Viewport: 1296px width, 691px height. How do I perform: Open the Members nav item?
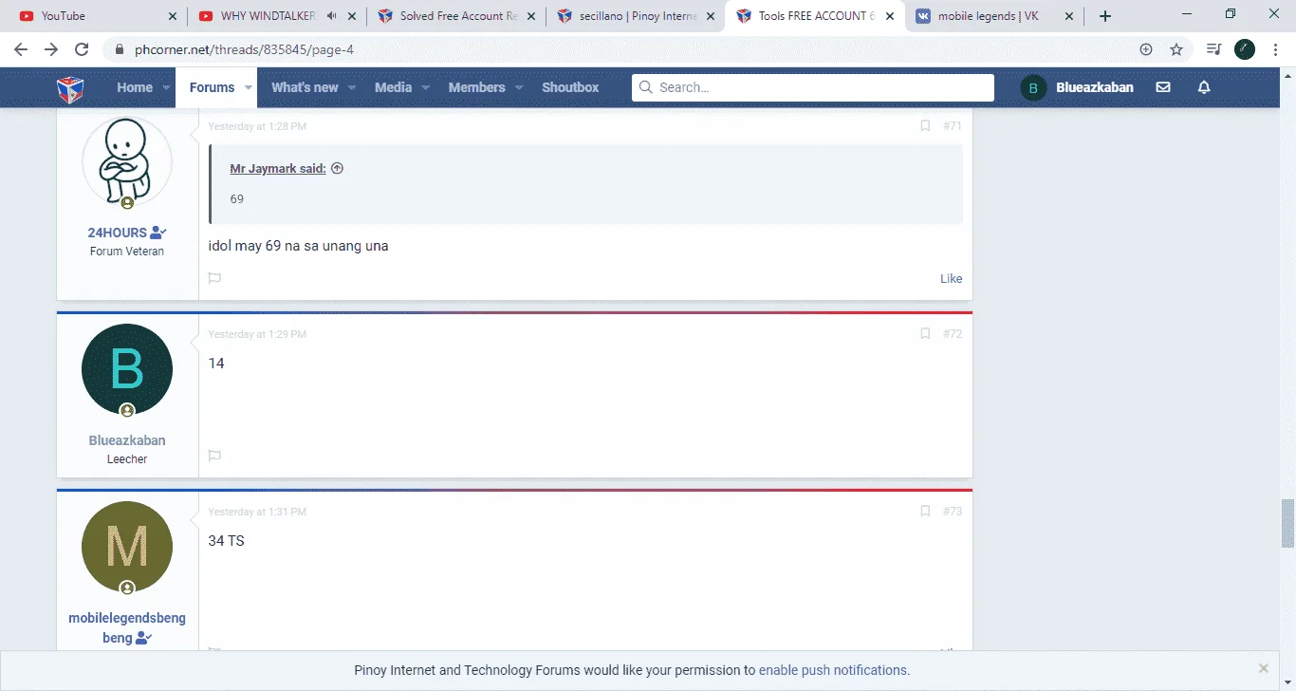(x=476, y=87)
